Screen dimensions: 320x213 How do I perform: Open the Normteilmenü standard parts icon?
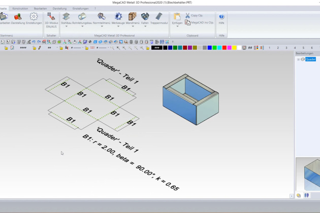101,18
